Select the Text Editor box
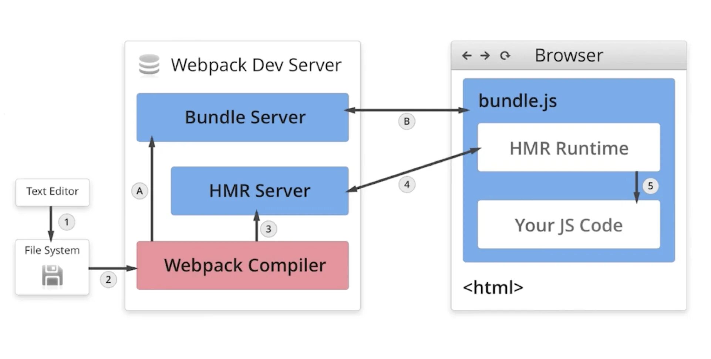Image resolution: width=711 pixels, height=359 pixels. [53, 192]
